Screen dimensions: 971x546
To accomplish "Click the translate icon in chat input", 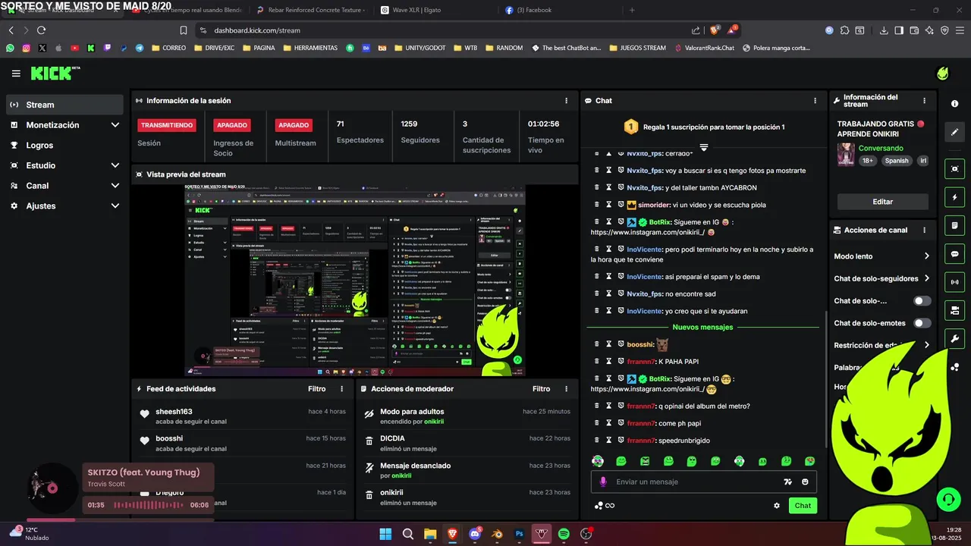I will tap(787, 482).
